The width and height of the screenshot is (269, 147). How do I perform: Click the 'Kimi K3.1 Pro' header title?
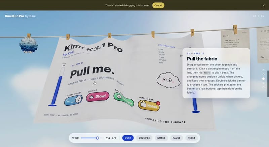pos(14,16)
